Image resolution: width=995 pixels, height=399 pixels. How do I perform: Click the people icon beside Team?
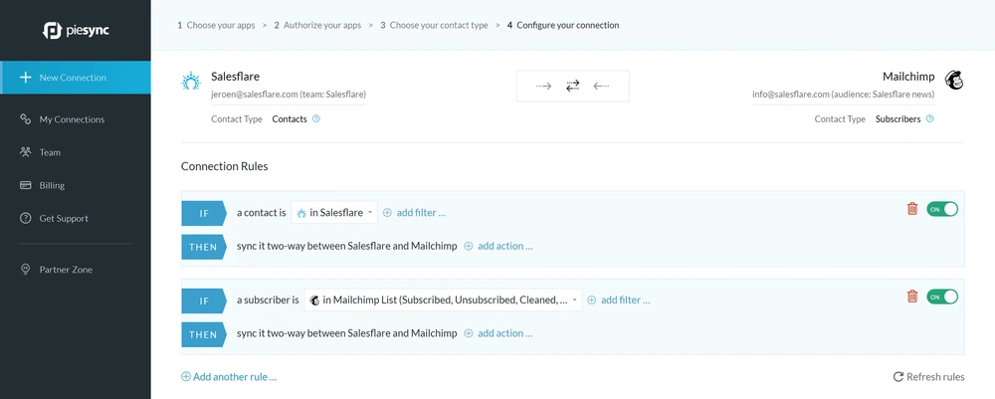[x=26, y=152]
